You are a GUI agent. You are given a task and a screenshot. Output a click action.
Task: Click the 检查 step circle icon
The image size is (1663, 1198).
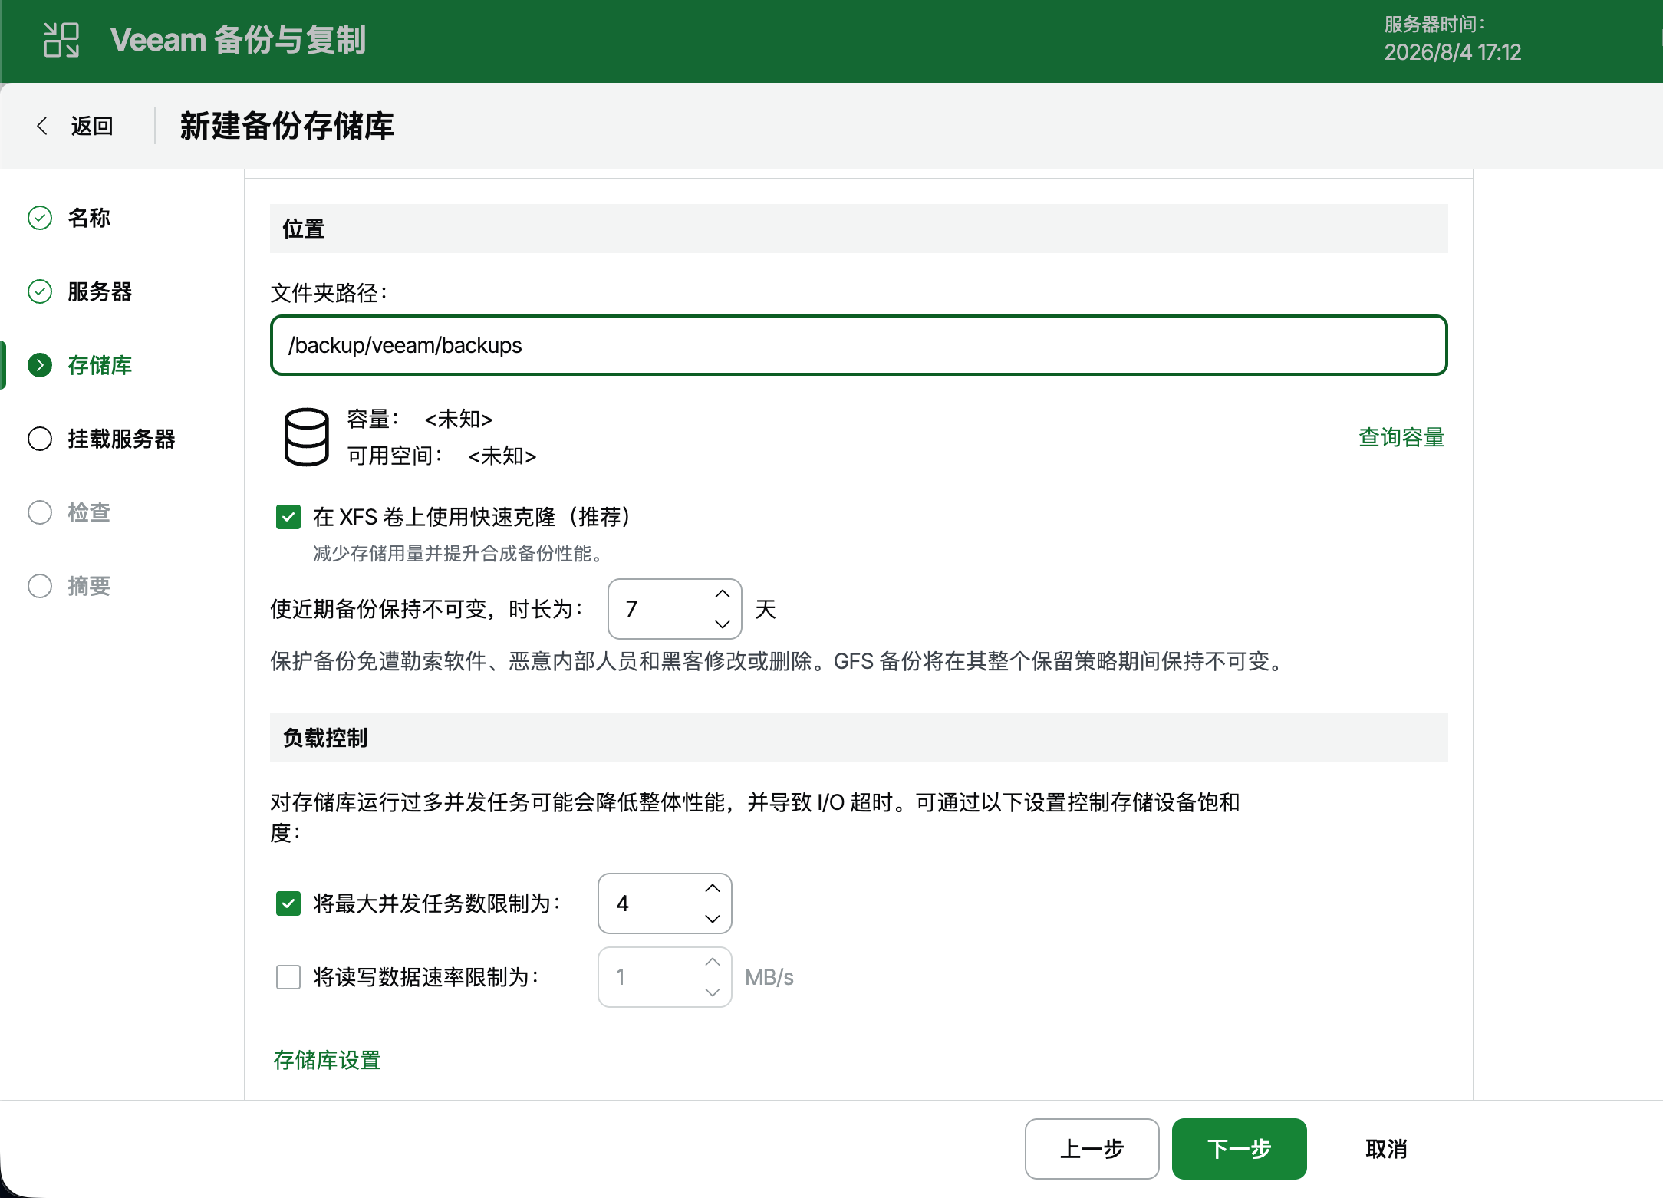coord(40,512)
